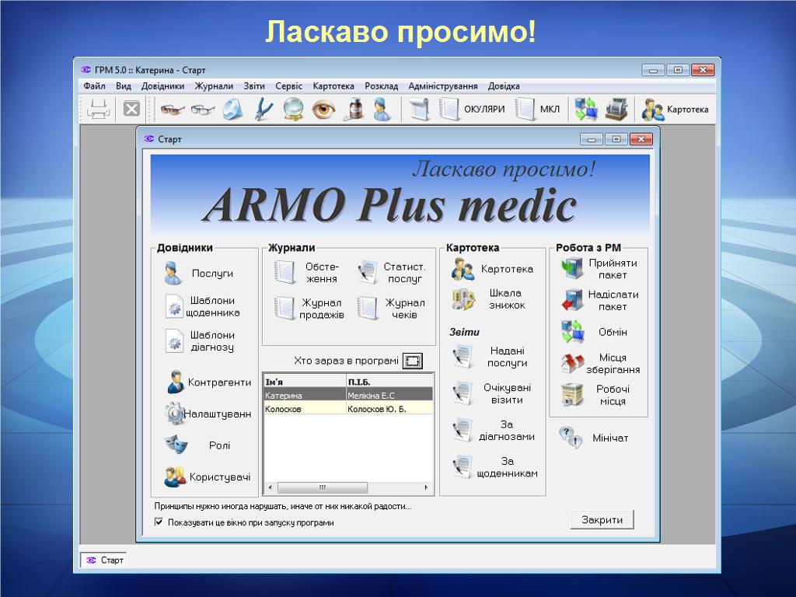Image resolution: width=796 pixels, height=597 pixels.
Task: Open the Адміністрування menu
Action: click(x=443, y=86)
